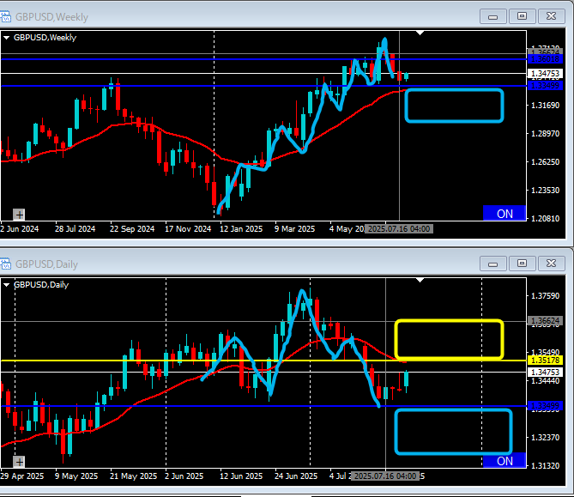Maximize the GBPUSD,Weekly chart window
The height and width of the screenshot is (497, 574).
pyautogui.click(x=522, y=16)
